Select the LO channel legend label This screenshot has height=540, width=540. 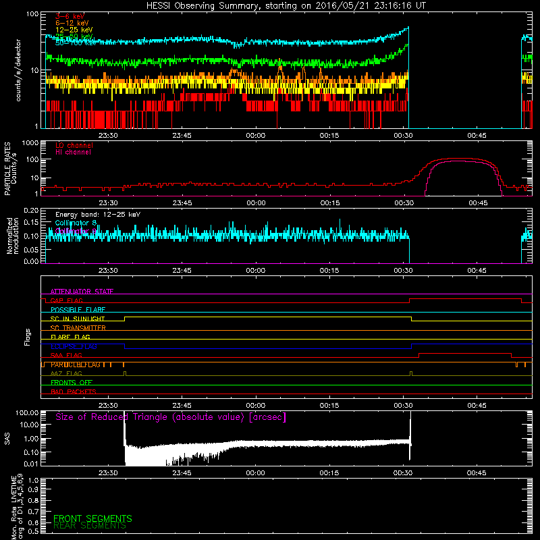[74, 145]
